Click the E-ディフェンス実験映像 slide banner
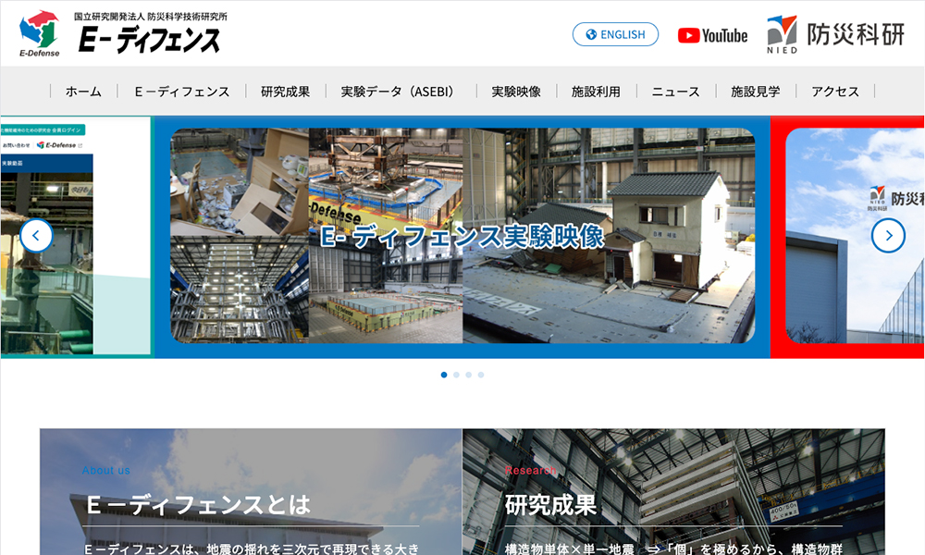This screenshot has height=555, width=925. click(462, 236)
